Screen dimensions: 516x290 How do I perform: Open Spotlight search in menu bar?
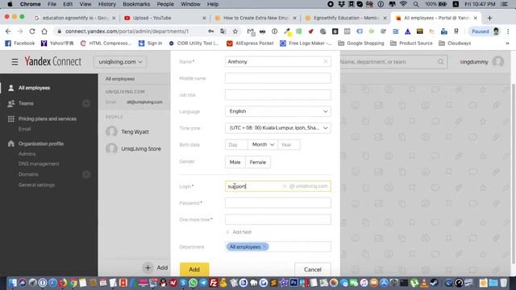click(416, 4)
